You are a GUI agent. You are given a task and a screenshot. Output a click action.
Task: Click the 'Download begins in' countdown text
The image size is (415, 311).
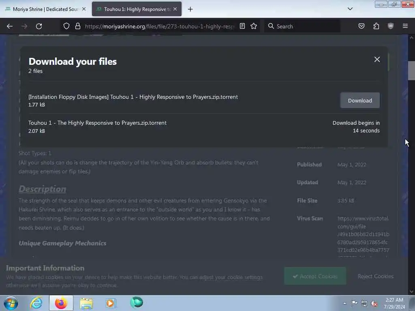click(356, 127)
